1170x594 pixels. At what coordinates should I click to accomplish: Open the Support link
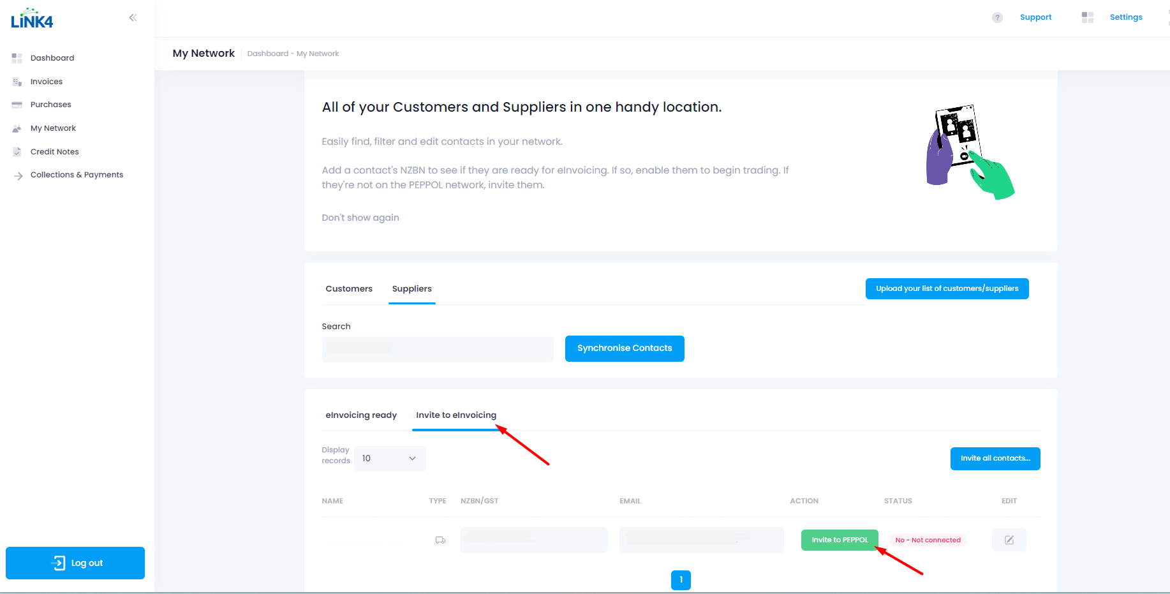1035,18
